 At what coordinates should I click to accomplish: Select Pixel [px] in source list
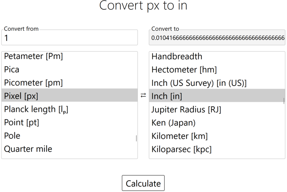(x=21, y=96)
